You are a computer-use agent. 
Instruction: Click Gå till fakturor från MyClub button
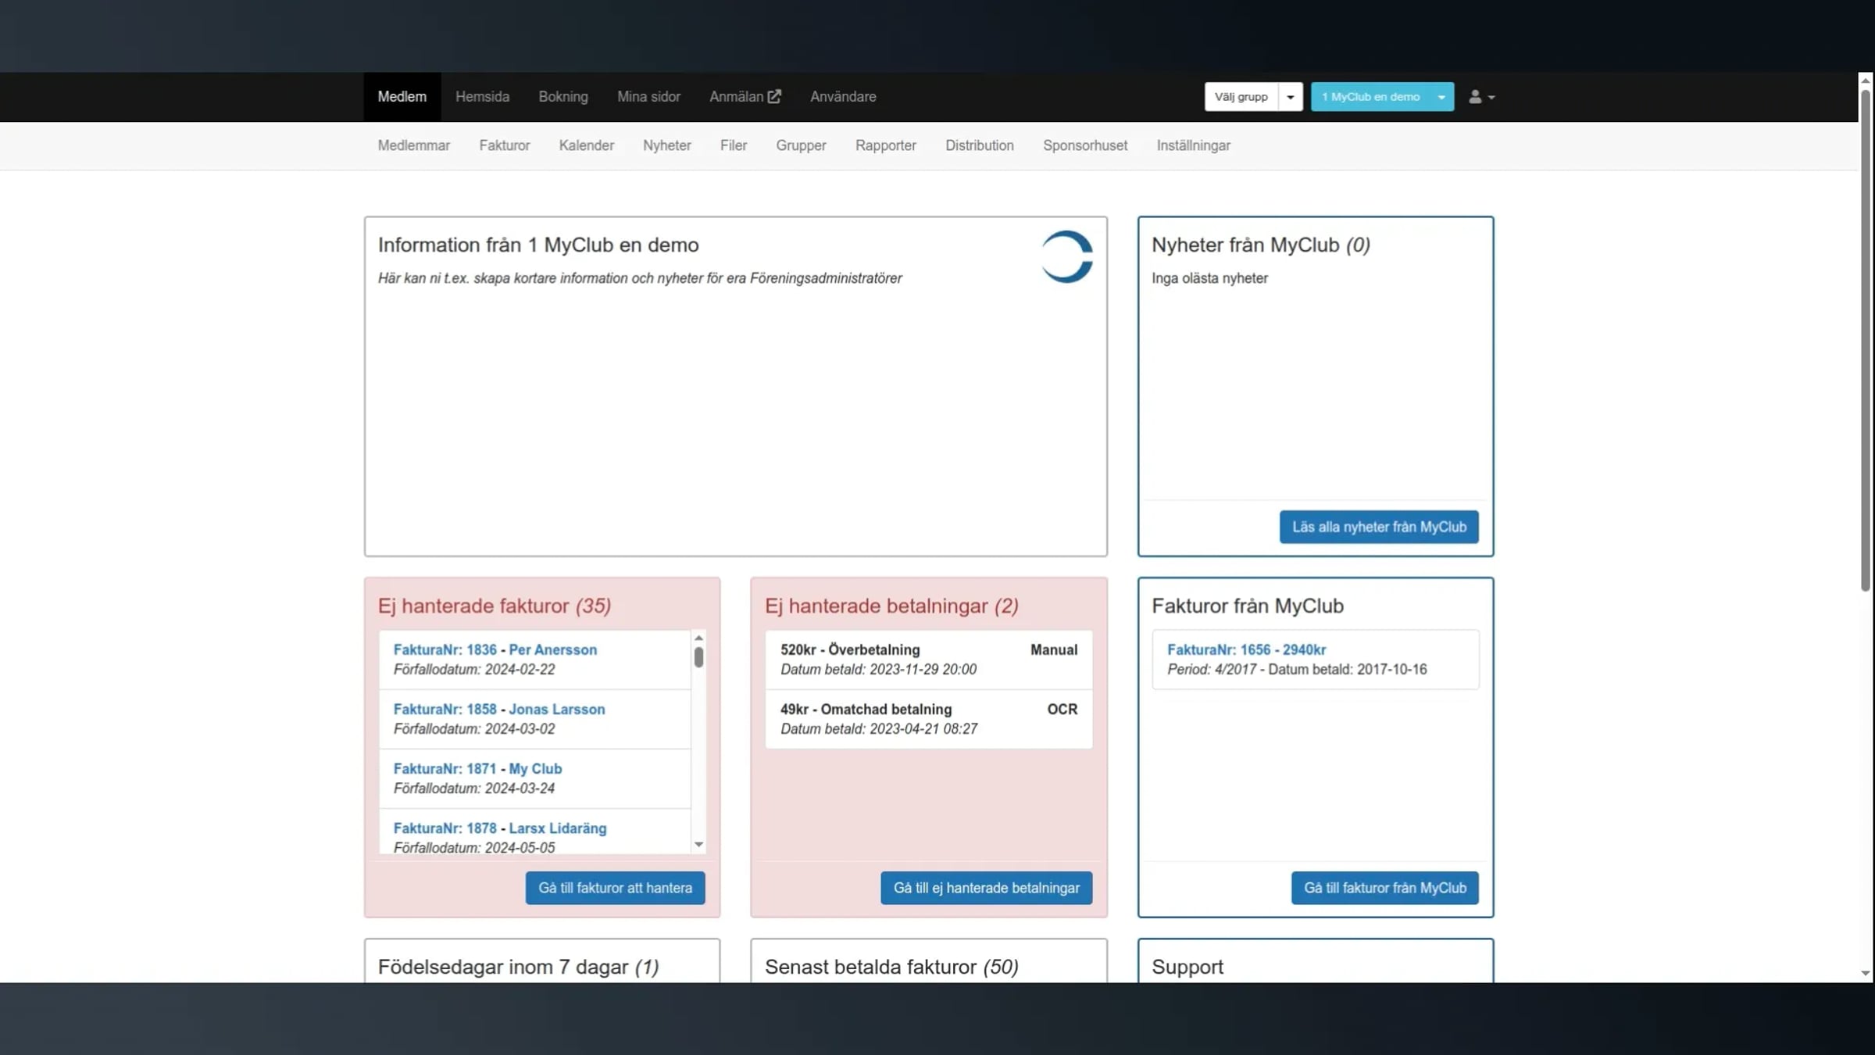coord(1385,888)
